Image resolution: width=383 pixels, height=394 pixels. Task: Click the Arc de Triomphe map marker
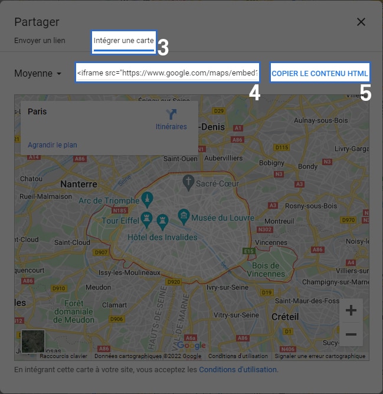tap(147, 198)
